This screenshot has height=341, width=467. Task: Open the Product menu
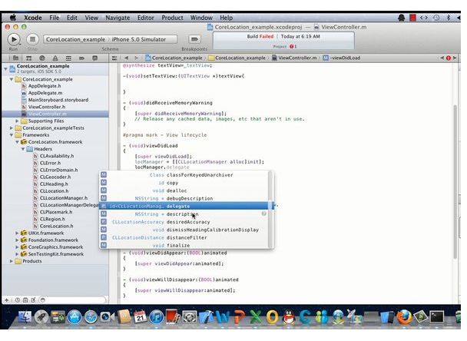coord(172,18)
